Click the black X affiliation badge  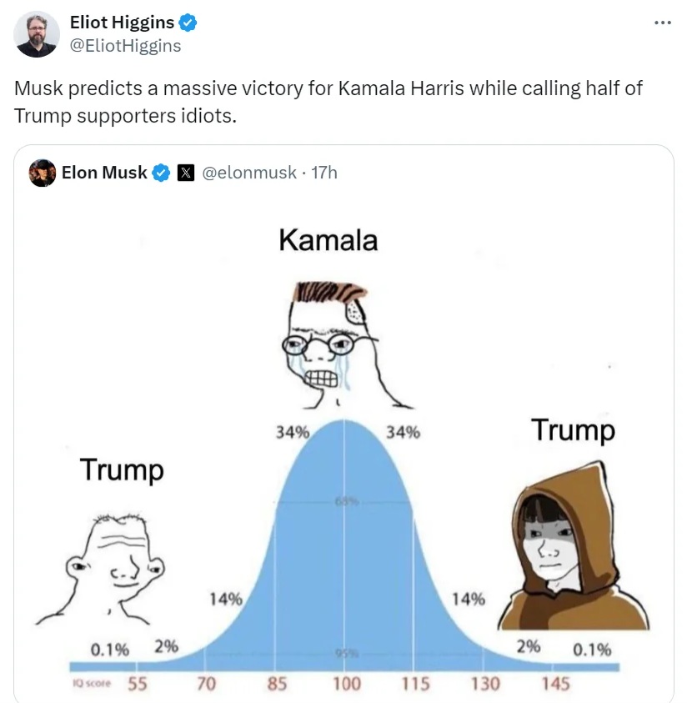click(186, 173)
